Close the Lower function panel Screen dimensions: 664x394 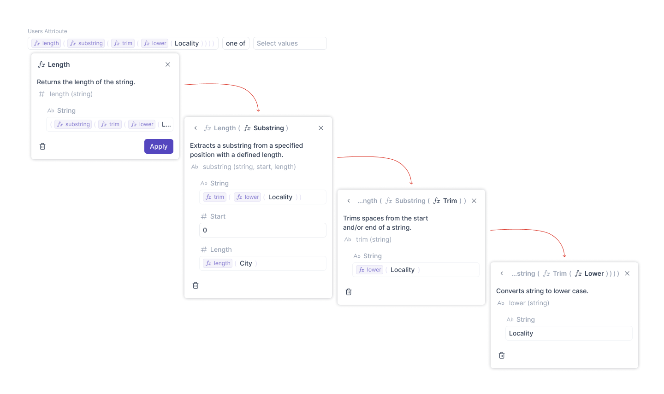pyautogui.click(x=627, y=273)
